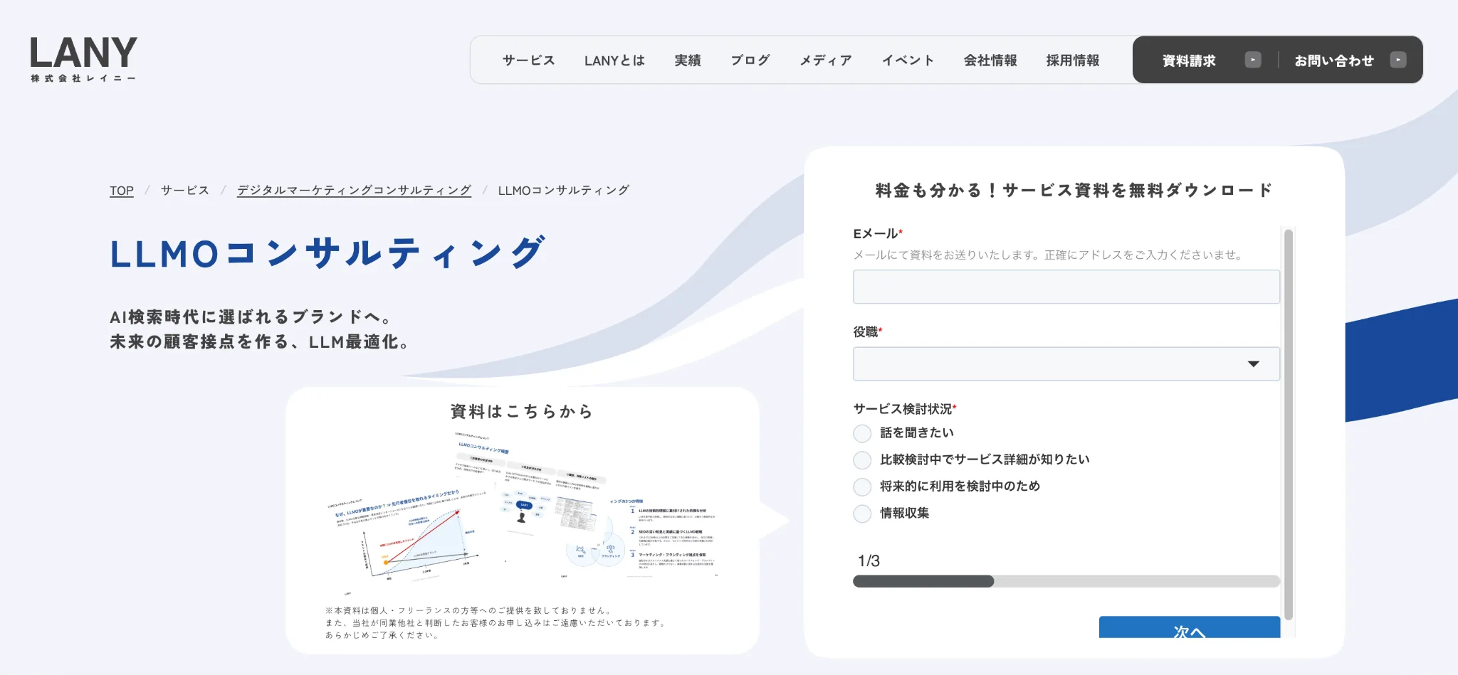
Task: Click arrow icon beside お問い合わせ
Action: click(1398, 60)
